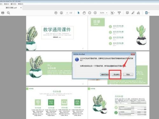Click the page with four green icons
This screenshot has height=119, width=159.
tap(57, 103)
